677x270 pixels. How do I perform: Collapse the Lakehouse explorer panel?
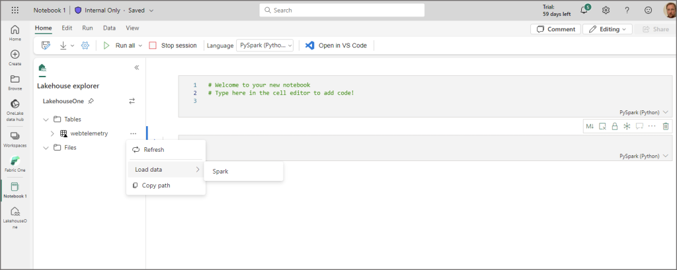click(136, 67)
